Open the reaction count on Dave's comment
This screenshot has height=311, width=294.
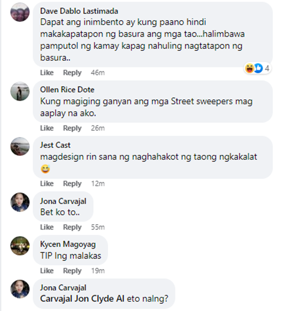[258, 68]
